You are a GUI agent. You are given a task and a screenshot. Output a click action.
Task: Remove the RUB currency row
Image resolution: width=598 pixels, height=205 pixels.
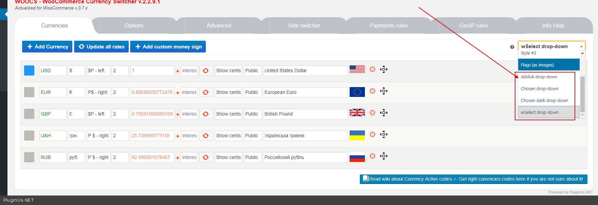(372, 156)
